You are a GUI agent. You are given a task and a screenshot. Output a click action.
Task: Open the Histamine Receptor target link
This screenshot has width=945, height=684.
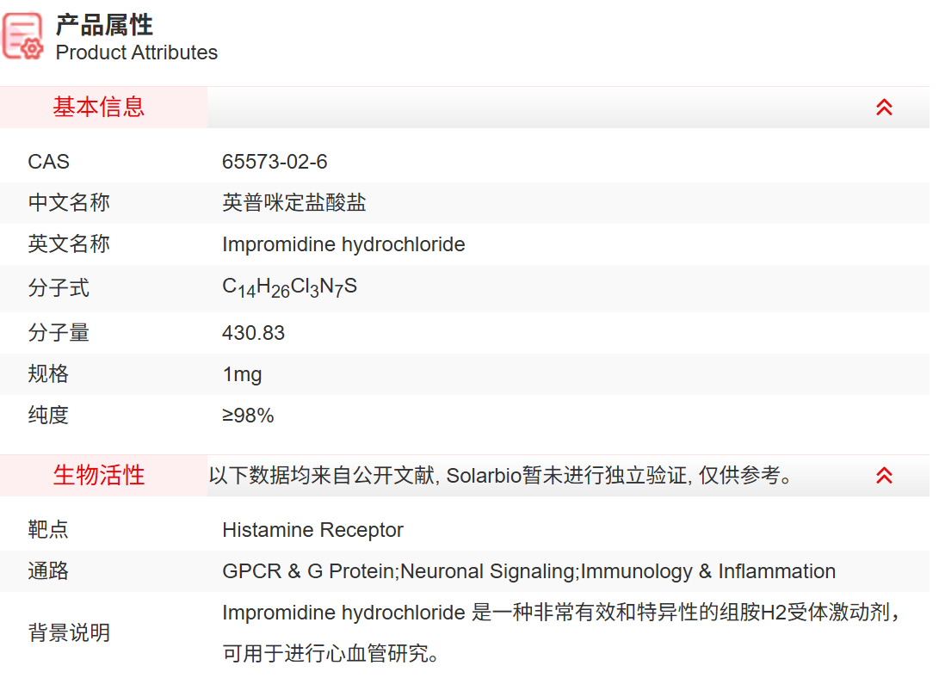(x=312, y=530)
